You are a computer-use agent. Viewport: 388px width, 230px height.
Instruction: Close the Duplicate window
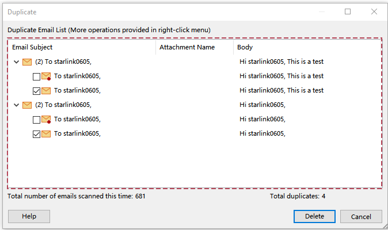[374, 11]
